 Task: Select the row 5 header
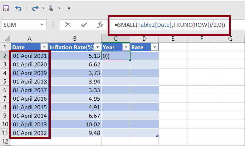tap(5, 81)
